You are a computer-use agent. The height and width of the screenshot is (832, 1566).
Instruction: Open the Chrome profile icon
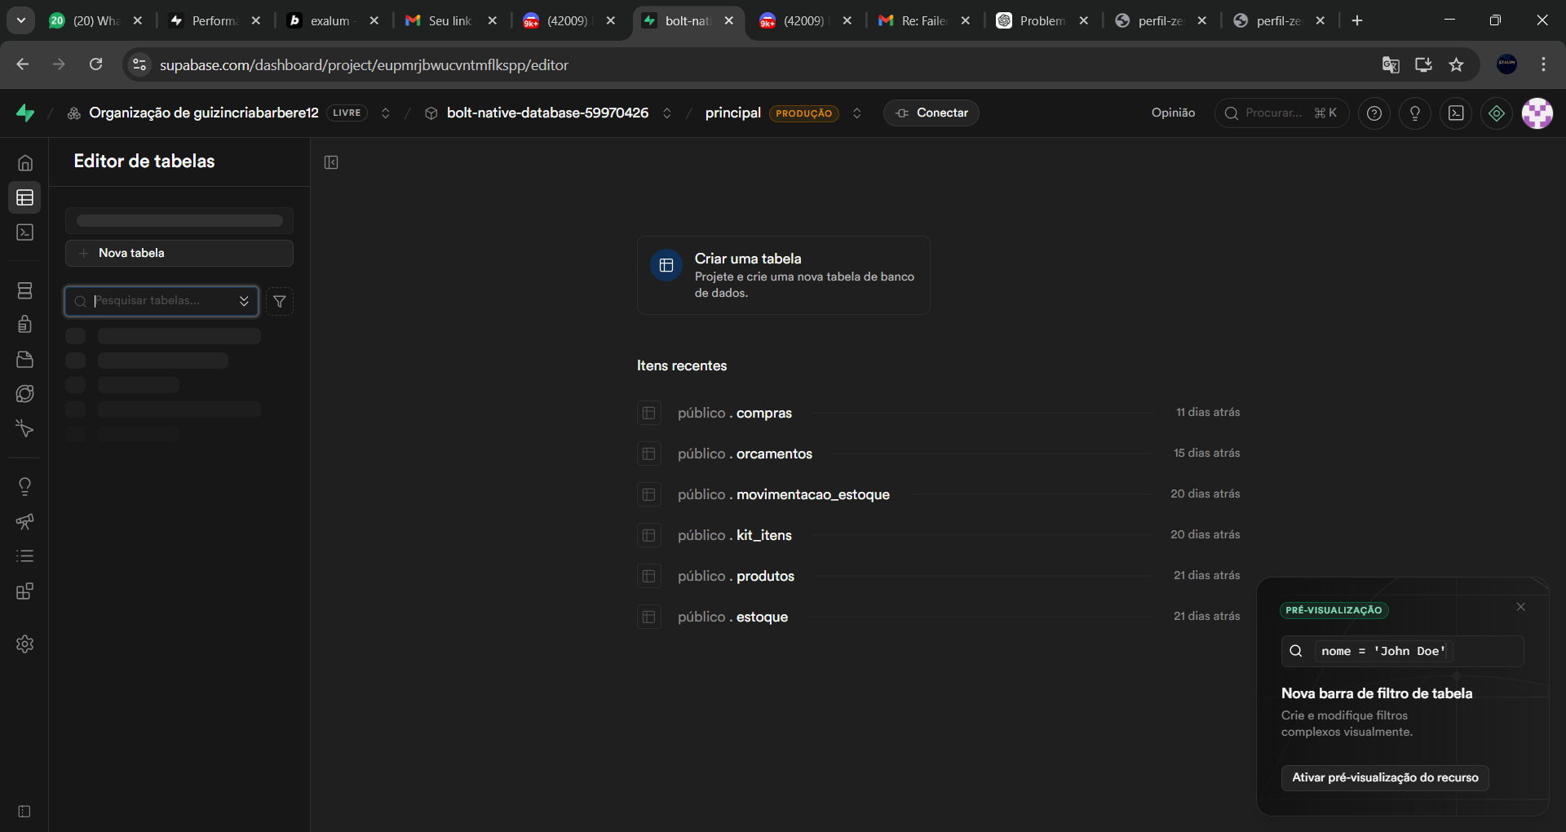coord(1507,64)
